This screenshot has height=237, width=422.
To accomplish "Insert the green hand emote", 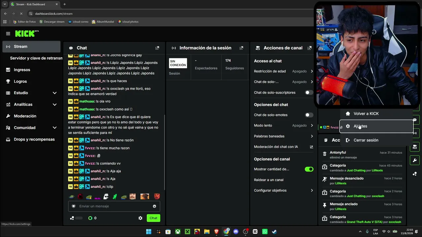I will (115, 197).
